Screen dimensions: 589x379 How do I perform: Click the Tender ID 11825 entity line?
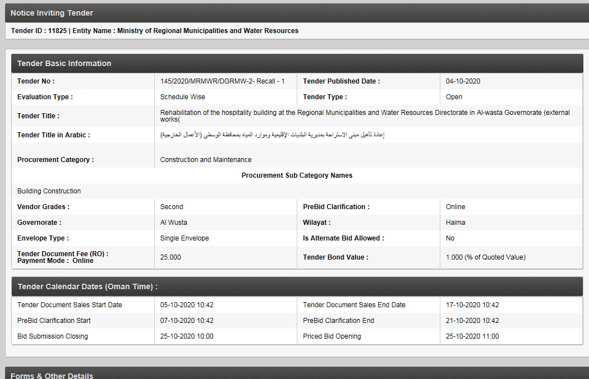point(154,31)
